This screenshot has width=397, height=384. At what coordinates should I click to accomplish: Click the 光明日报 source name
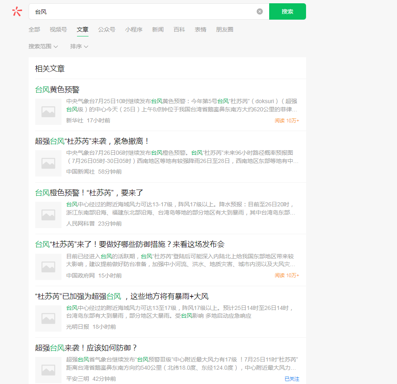click(x=78, y=327)
